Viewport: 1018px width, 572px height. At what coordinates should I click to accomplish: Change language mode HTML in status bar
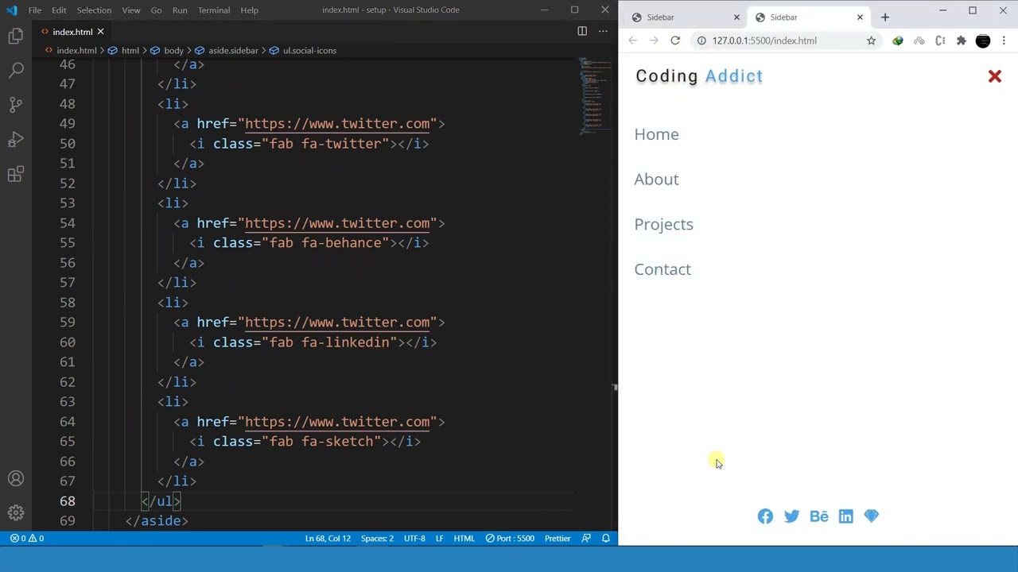pyautogui.click(x=464, y=539)
